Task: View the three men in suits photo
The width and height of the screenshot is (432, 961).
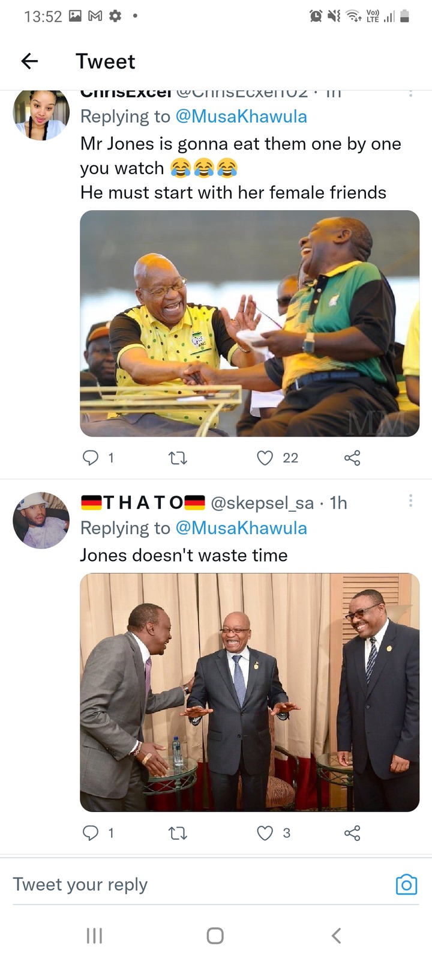Action: [x=250, y=692]
